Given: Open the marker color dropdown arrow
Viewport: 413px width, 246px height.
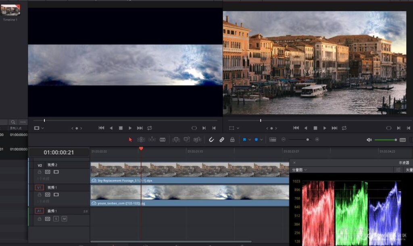Looking at the screenshot, I should click(x=261, y=140).
